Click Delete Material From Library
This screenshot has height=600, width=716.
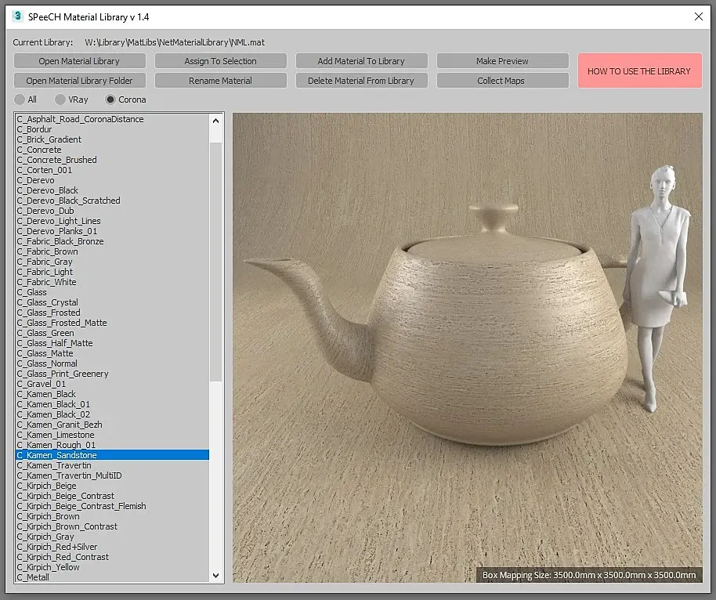pyautogui.click(x=361, y=81)
